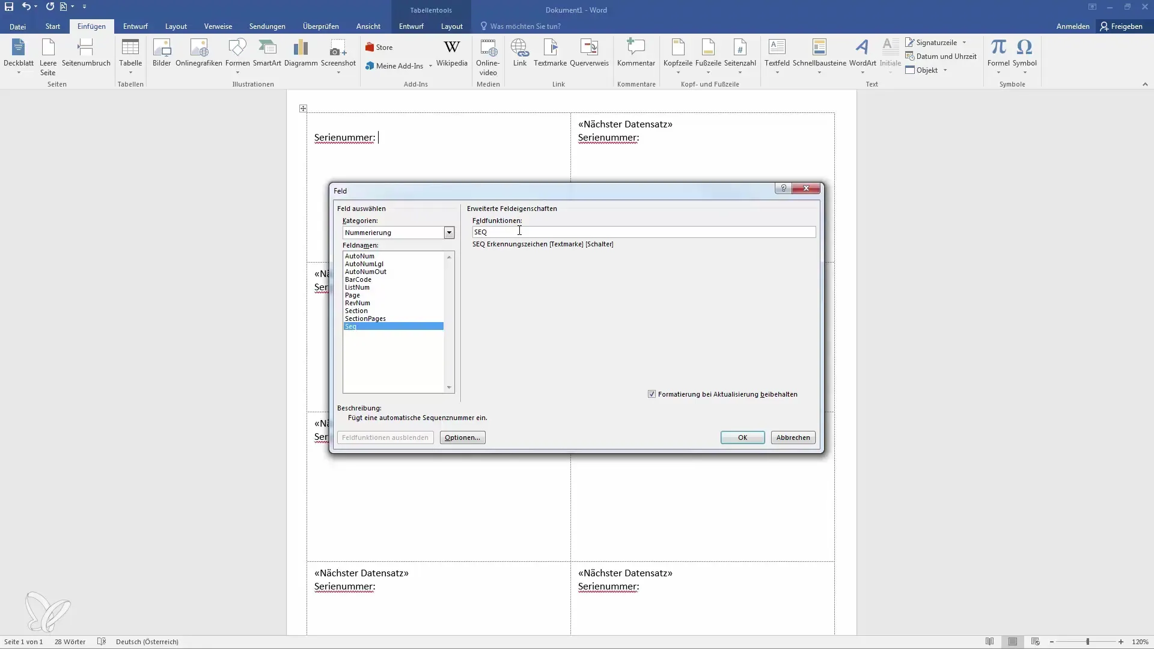Click into the Feldfunktionen SEQ input

(x=644, y=232)
